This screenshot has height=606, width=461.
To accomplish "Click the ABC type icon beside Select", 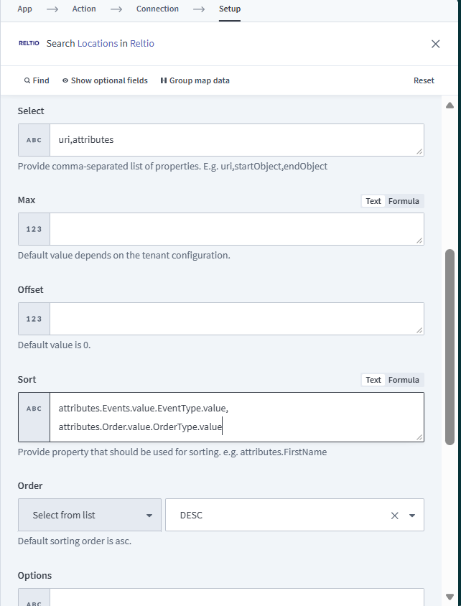I will pyautogui.click(x=34, y=140).
